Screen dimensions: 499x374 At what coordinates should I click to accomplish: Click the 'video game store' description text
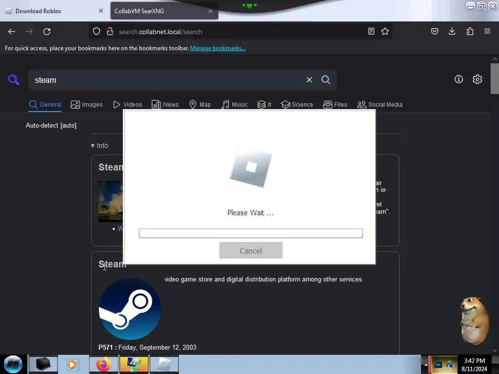point(263,279)
